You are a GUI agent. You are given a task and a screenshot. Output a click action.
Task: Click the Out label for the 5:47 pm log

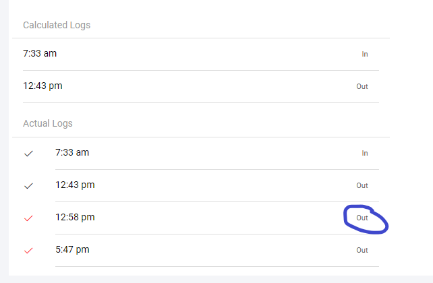pos(362,250)
